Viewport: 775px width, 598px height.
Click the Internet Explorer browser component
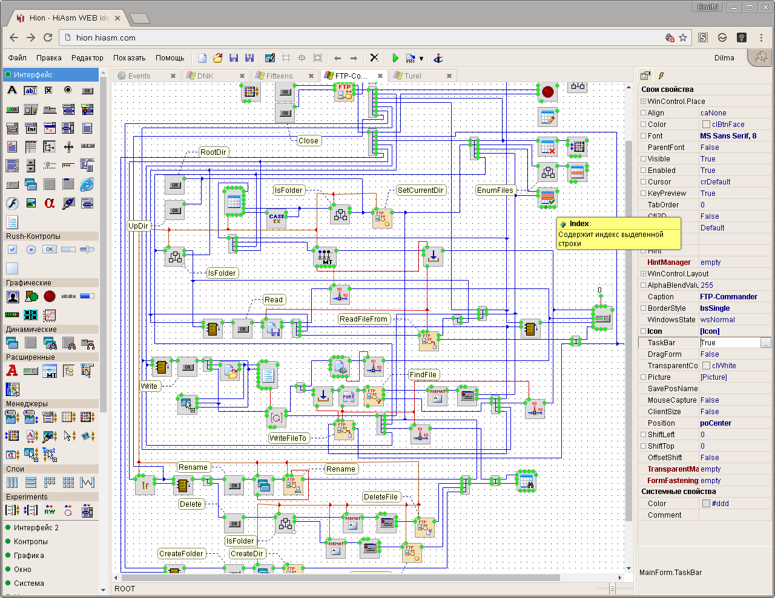click(87, 184)
